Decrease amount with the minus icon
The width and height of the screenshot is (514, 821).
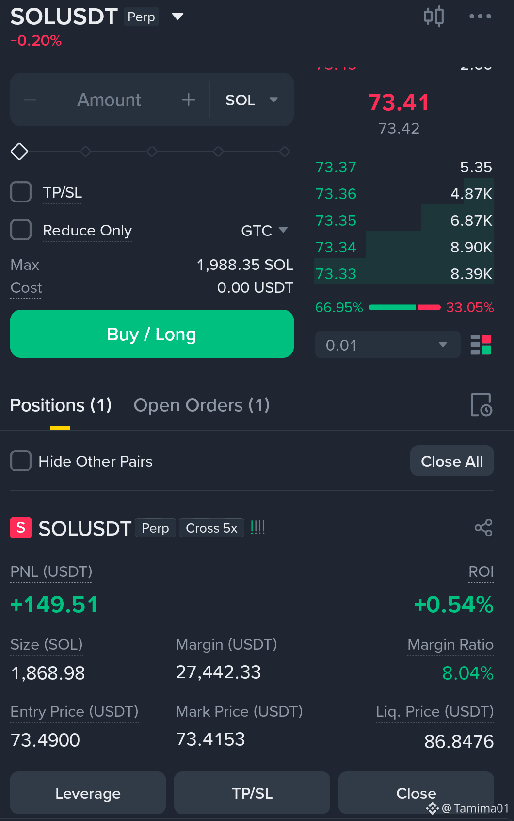(30, 100)
